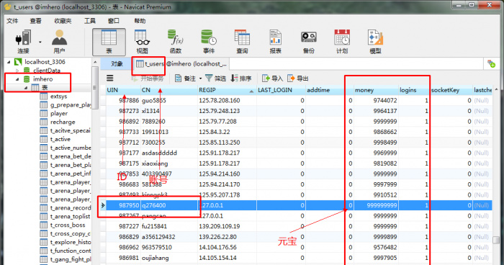Click the addtime column header

pyautogui.click(x=330, y=90)
